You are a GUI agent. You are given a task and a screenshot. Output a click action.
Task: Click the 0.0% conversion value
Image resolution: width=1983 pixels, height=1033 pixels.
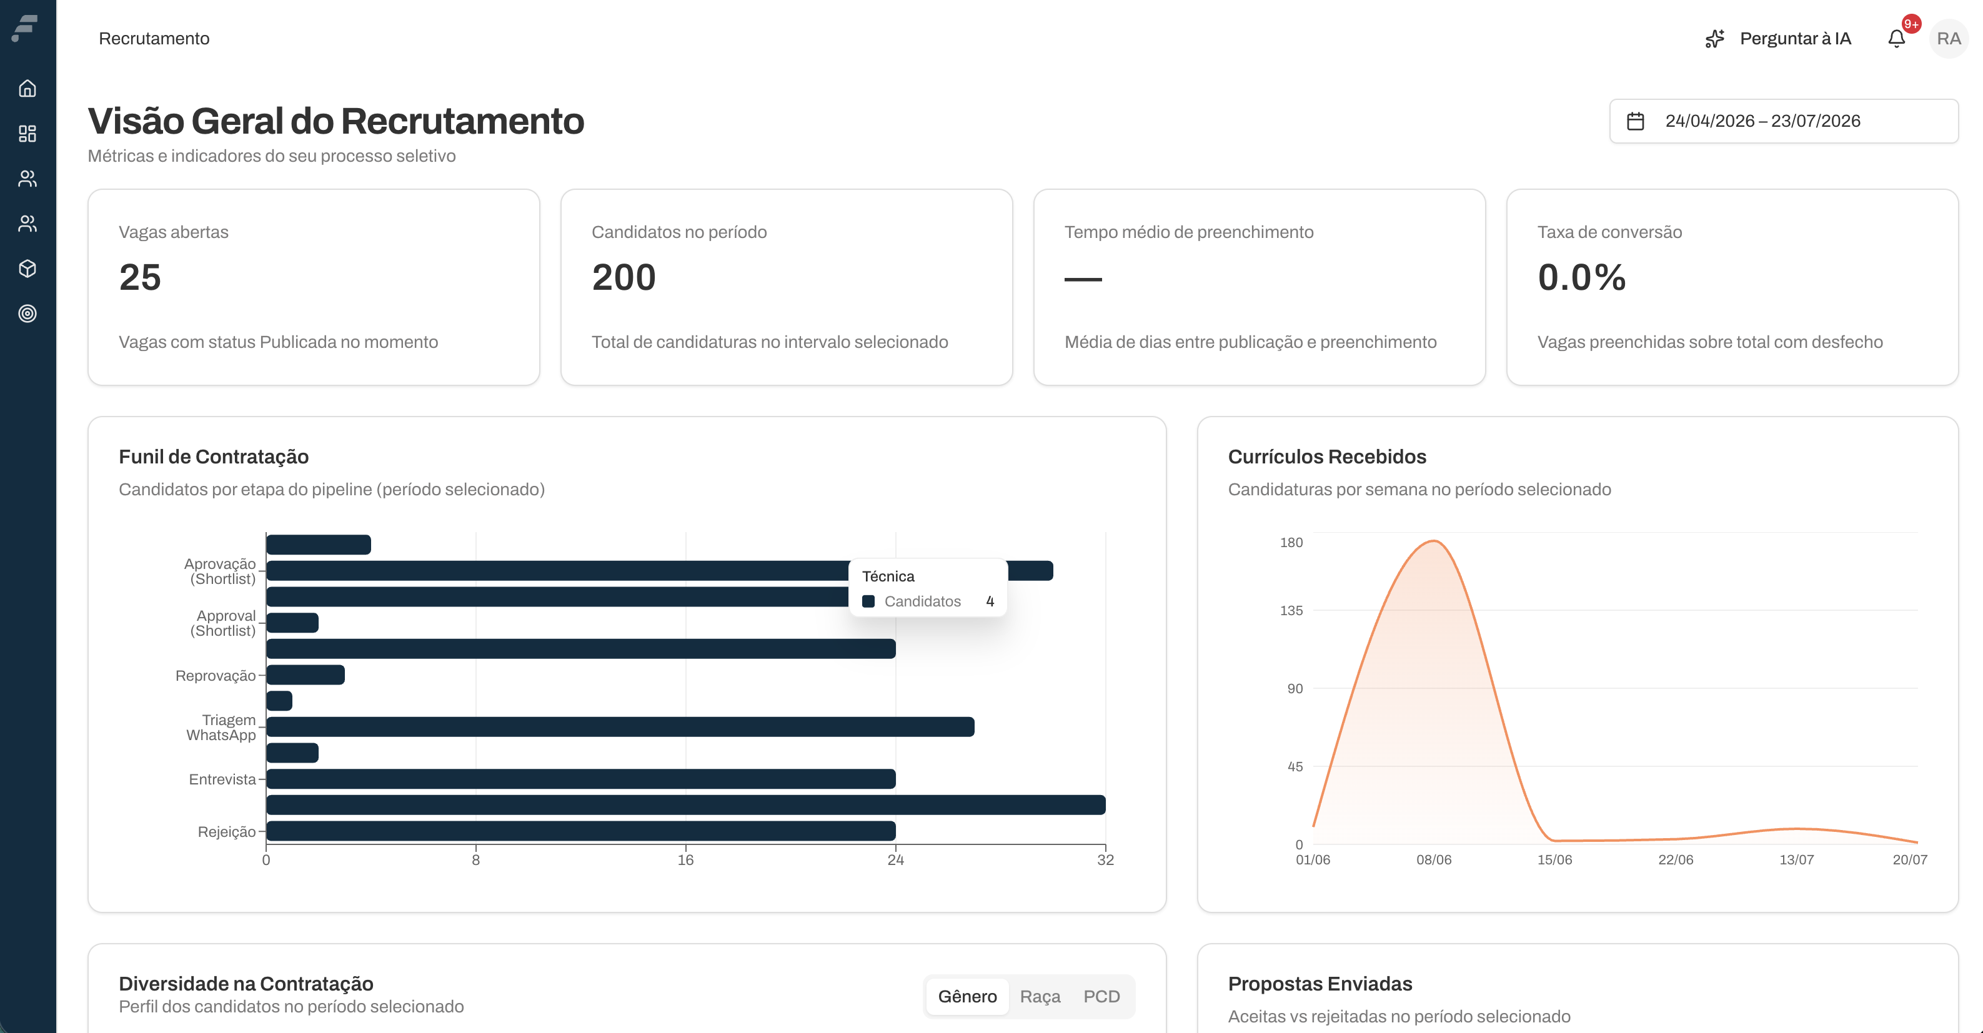click(x=1581, y=277)
